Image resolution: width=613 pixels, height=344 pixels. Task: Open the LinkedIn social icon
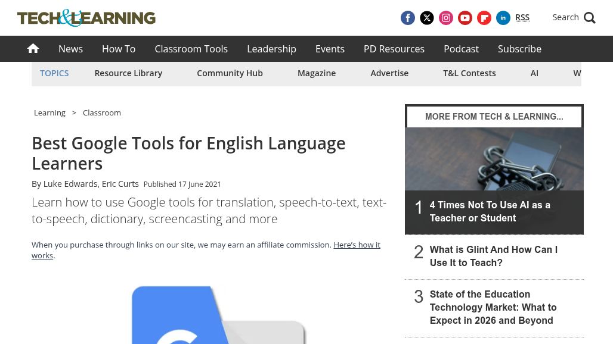[503, 18]
